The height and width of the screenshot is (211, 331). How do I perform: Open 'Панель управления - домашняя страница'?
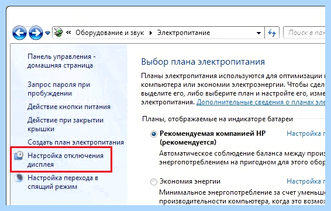tap(61, 61)
